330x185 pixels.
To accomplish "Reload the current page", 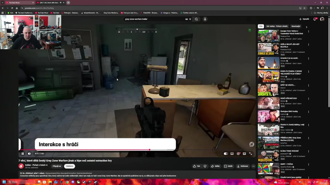I will 12,8.
